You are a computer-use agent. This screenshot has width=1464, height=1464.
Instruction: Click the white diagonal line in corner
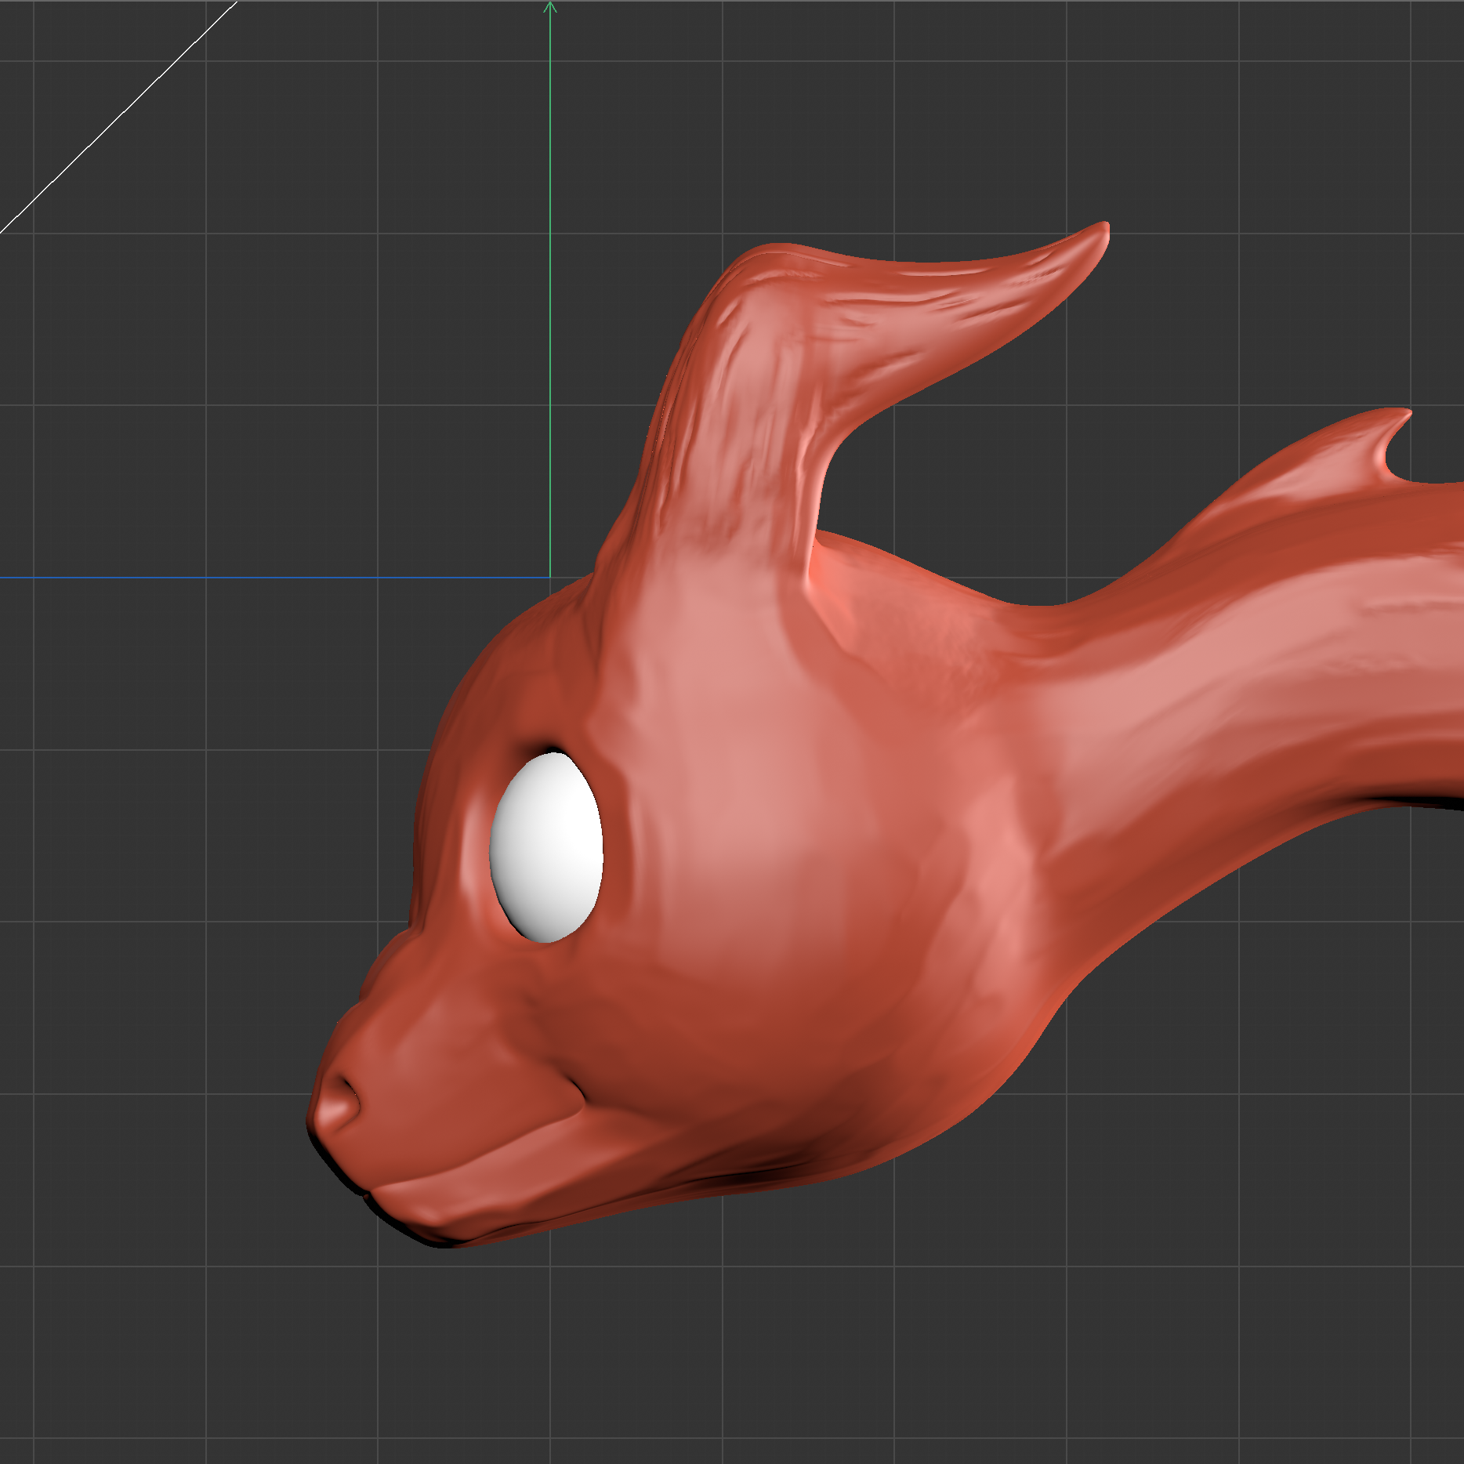click(118, 118)
